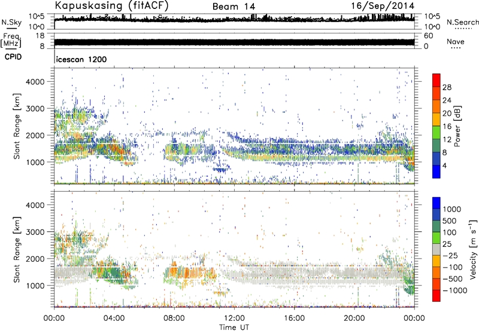The width and height of the screenshot is (479, 331).
Task: Click the frequency band strip in the Freq. panel
Action: (234, 42)
